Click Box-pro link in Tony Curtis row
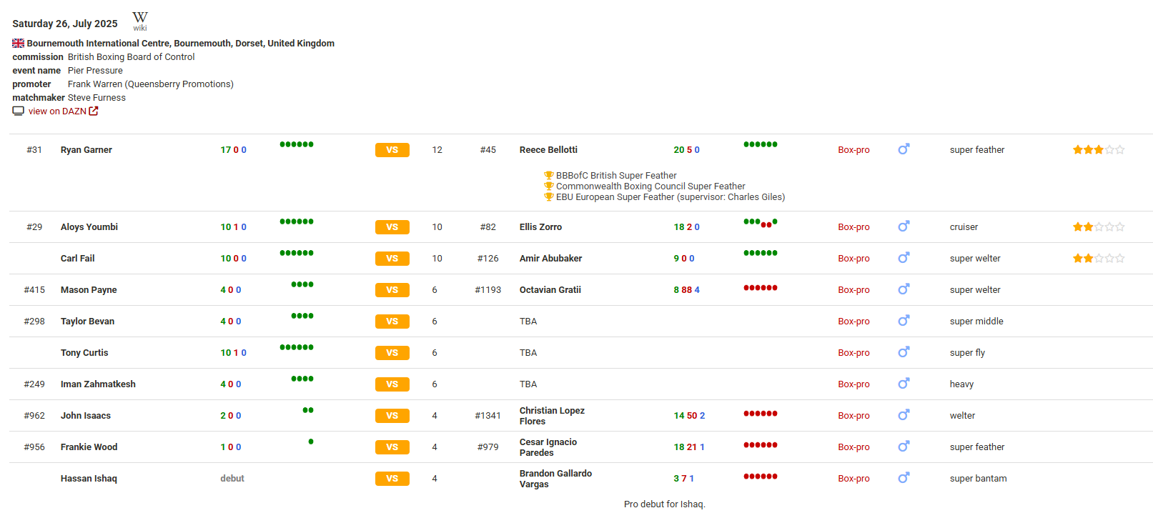 853,353
